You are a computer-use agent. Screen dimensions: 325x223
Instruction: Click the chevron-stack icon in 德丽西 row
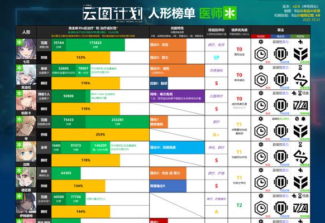(300, 182)
